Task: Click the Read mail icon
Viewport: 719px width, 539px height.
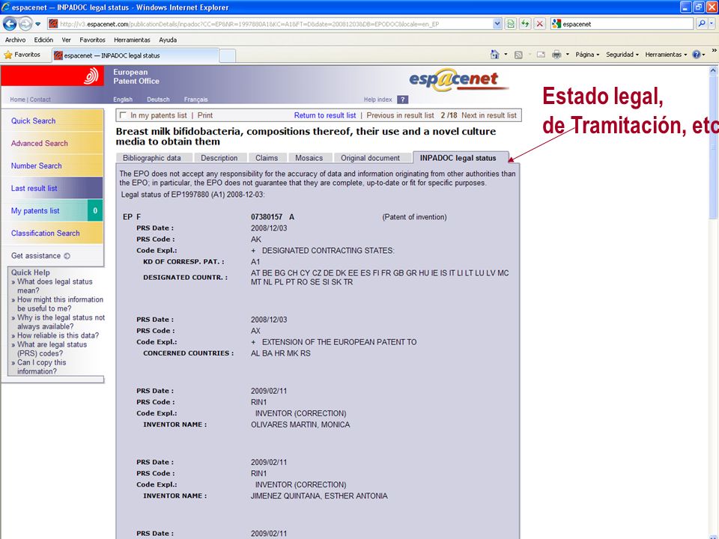Action: tap(541, 55)
